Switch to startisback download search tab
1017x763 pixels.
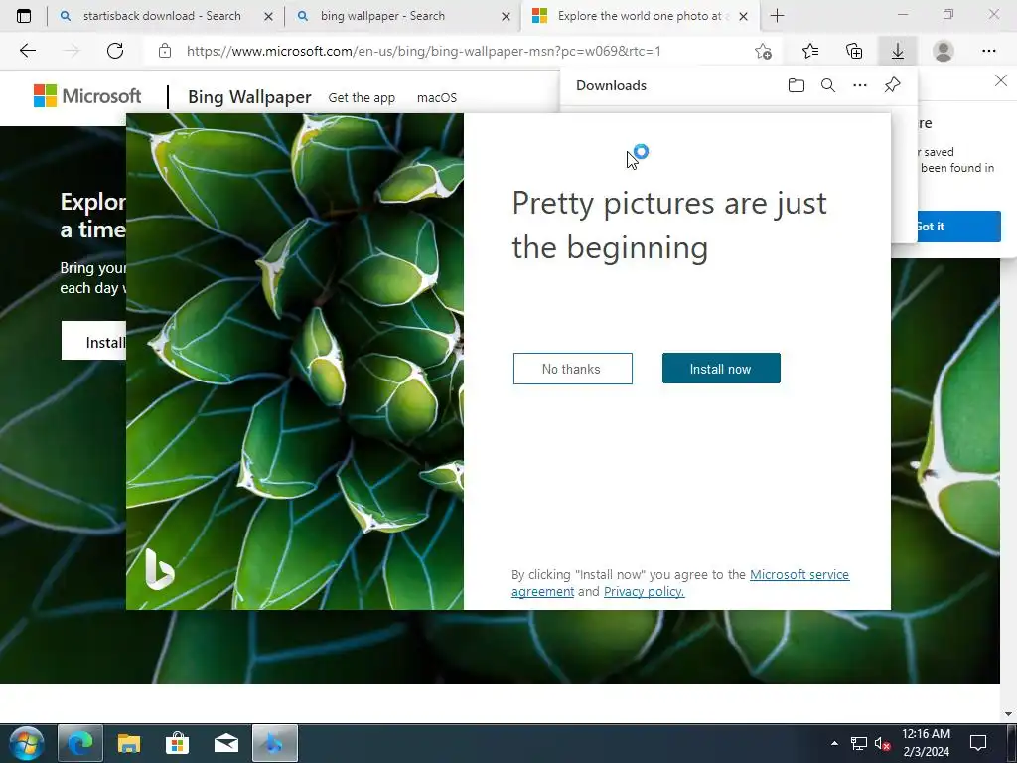pos(162,16)
